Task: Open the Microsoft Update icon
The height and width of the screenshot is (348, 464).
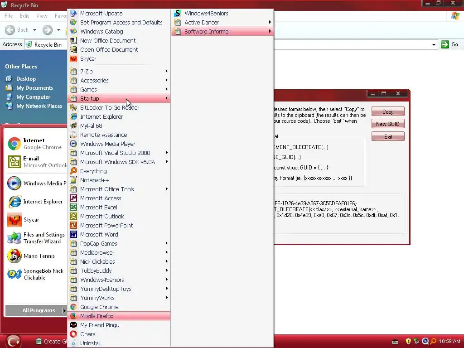Action: click(73, 13)
